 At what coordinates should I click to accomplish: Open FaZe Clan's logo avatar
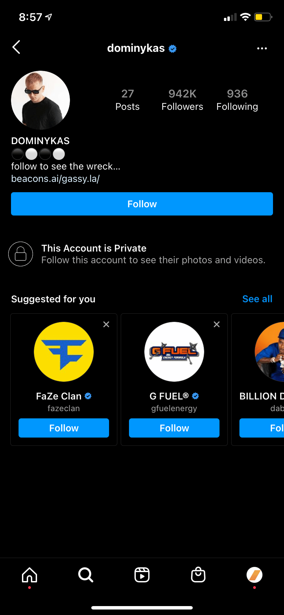(x=64, y=352)
